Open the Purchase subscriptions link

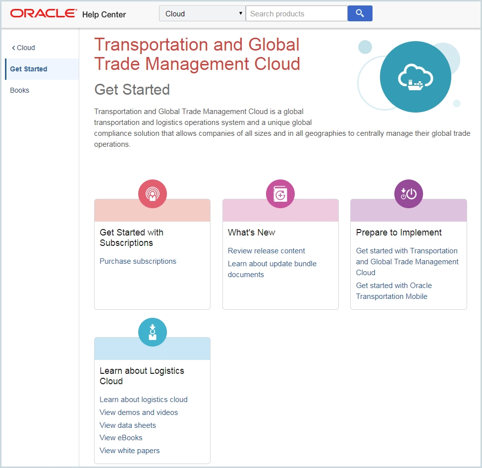click(x=138, y=261)
